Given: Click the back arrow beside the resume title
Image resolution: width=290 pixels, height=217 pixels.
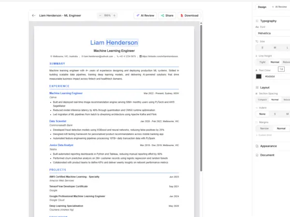Looking at the screenshot, I should [33, 15].
